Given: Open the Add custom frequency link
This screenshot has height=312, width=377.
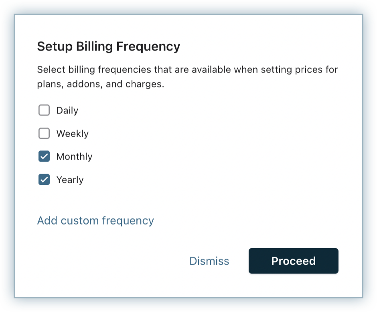Looking at the screenshot, I should click(95, 221).
